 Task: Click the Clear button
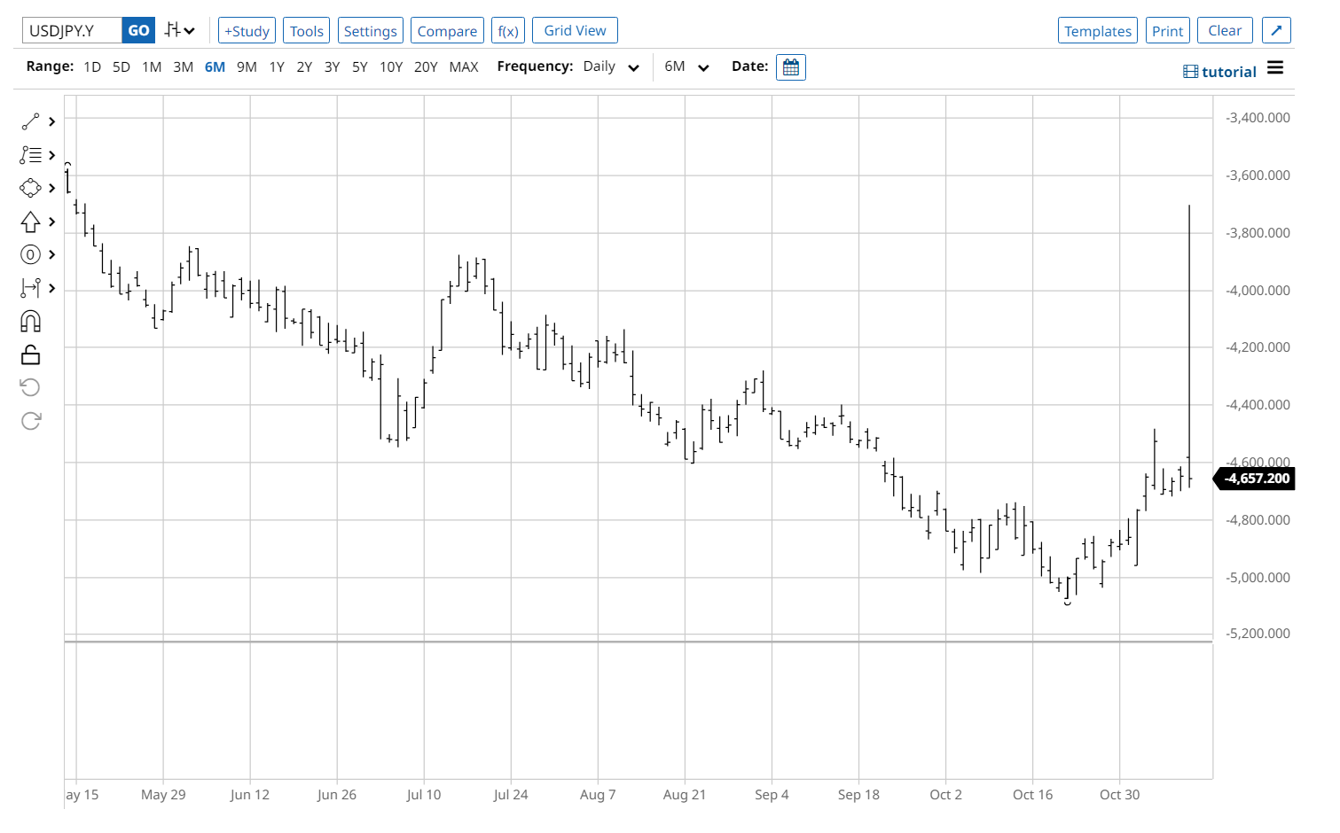coord(1225,30)
